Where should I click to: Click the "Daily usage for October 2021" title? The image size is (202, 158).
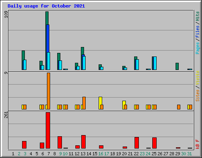tap(46, 6)
